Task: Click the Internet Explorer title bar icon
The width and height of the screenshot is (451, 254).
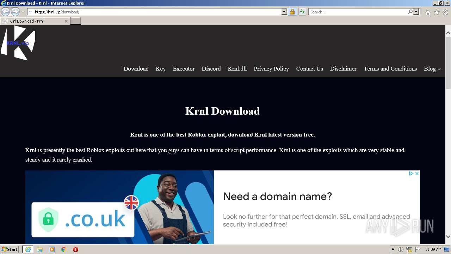Action: coord(4,3)
